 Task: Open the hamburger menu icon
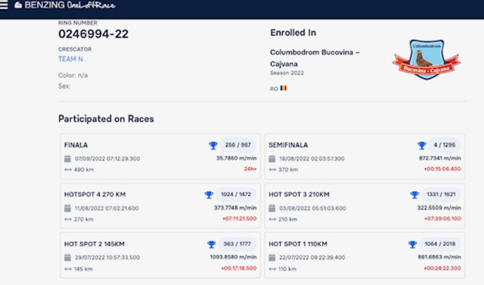4,5
